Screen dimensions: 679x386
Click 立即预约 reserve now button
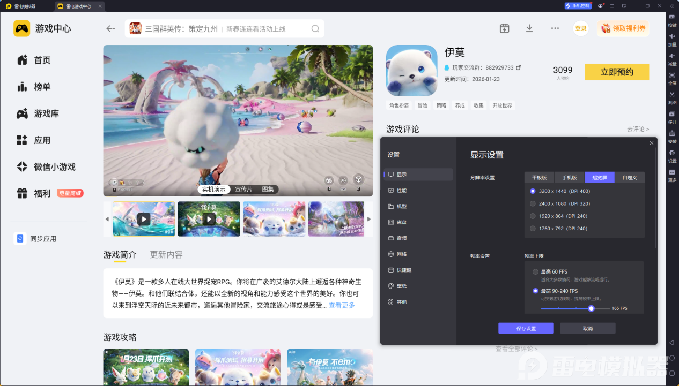[x=617, y=72]
